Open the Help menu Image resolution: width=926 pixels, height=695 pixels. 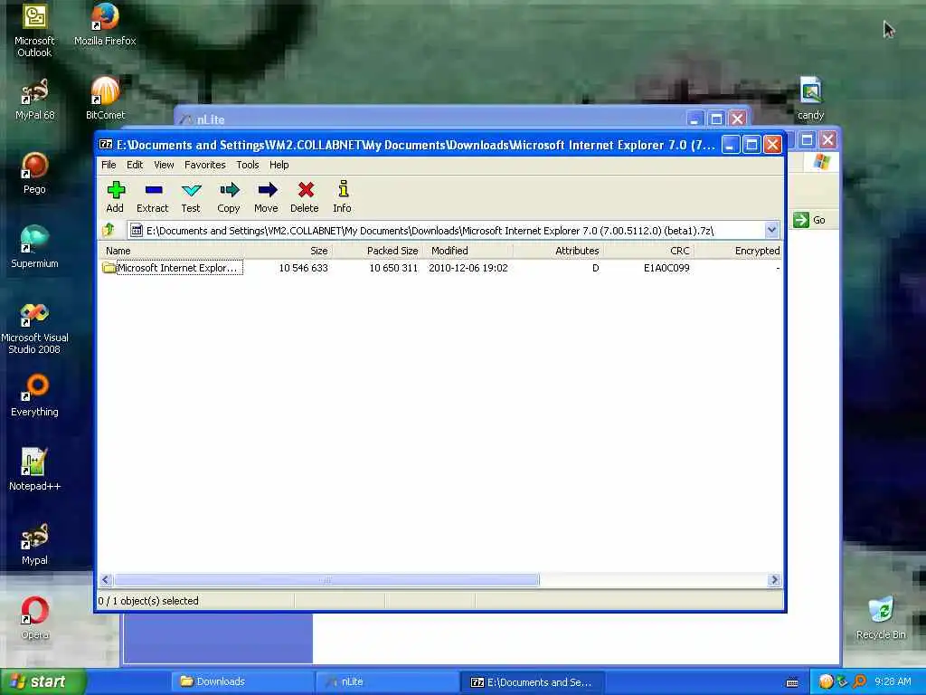[279, 165]
